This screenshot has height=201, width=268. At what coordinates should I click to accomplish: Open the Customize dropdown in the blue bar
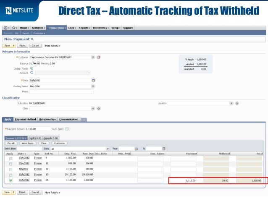(39, 33)
